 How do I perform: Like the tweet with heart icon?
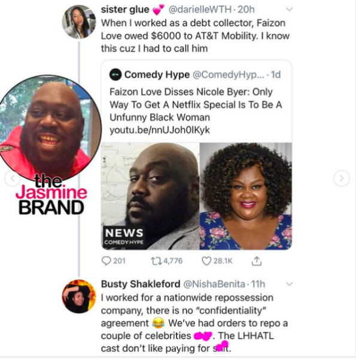point(206,261)
